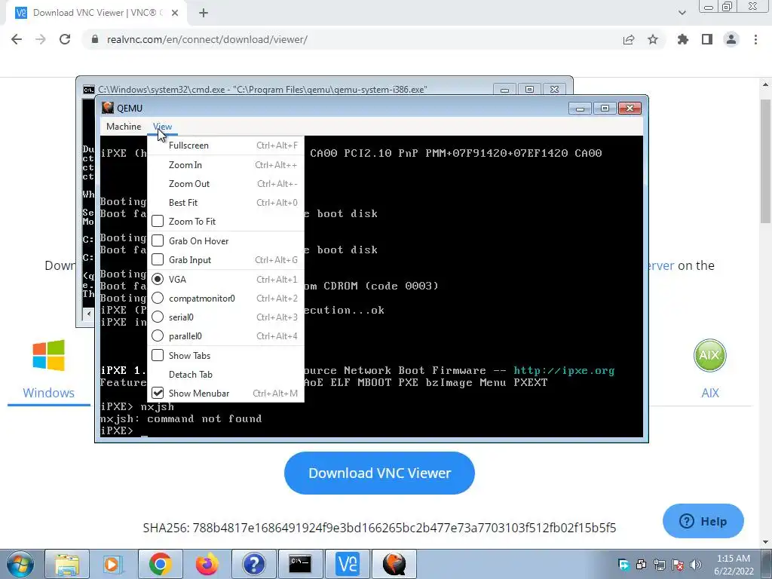Click the Windows logo platform icon
Viewport: 772px width, 579px height.
[x=49, y=355]
